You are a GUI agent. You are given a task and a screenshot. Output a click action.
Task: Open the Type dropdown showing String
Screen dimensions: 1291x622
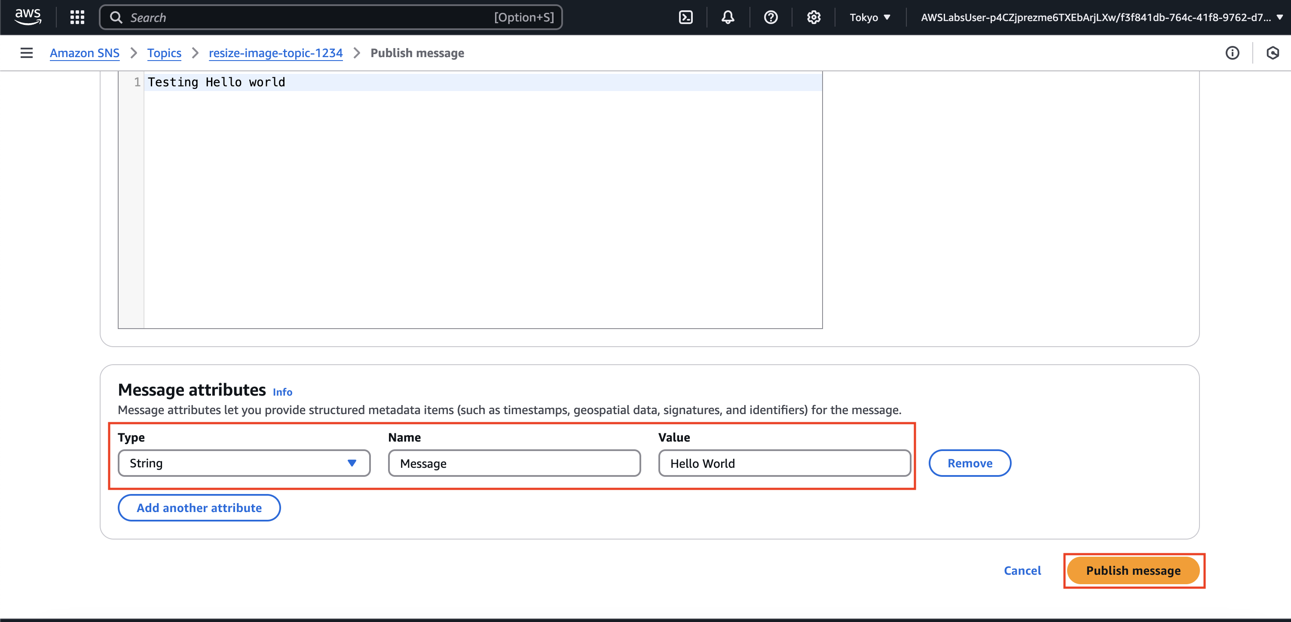pos(244,463)
